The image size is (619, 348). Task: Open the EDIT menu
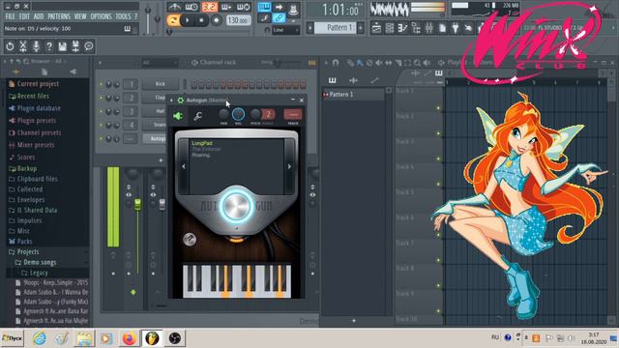[x=24, y=16]
